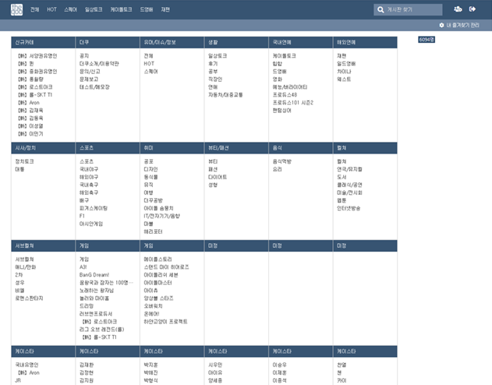This screenshot has height=385, width=492.
Task: Click the gear icon beside 내 즐겨찾기 관리
Action: point(442,26)
